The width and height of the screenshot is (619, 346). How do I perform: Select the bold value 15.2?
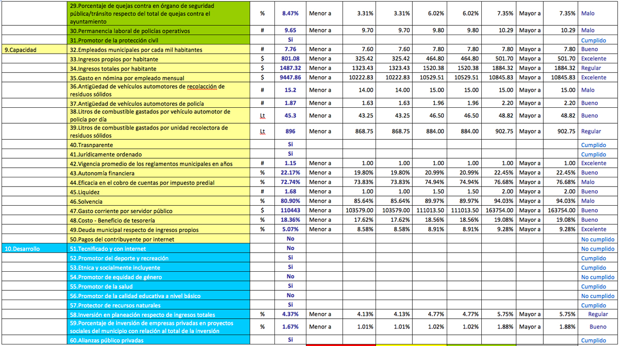[x=290, y=90]
